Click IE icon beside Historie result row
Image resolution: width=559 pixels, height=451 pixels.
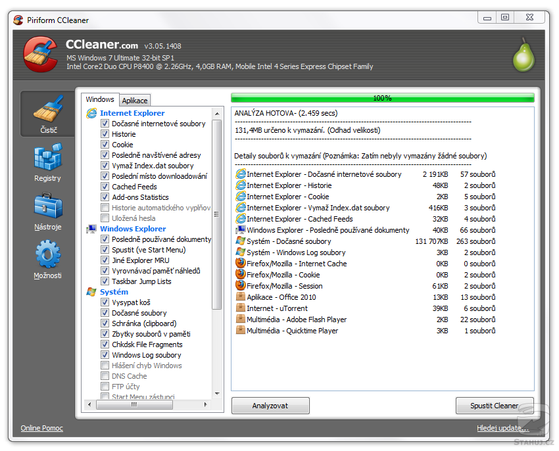point(241,185)
